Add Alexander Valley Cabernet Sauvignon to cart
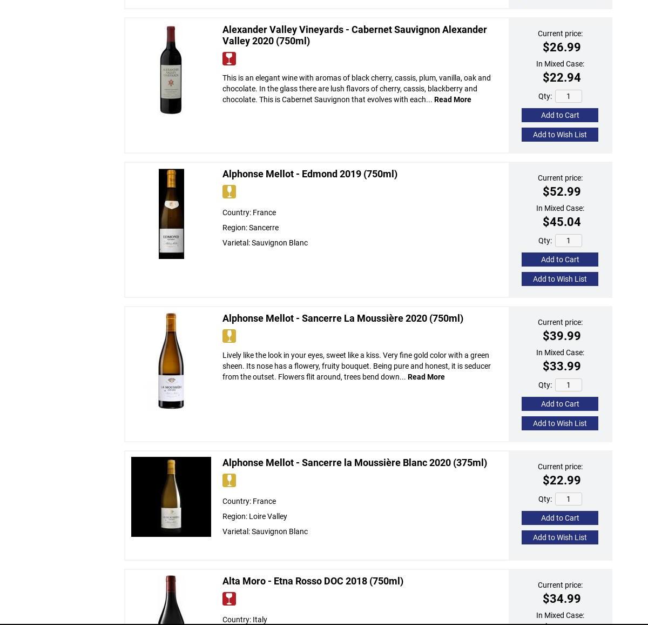 (559, 115)
